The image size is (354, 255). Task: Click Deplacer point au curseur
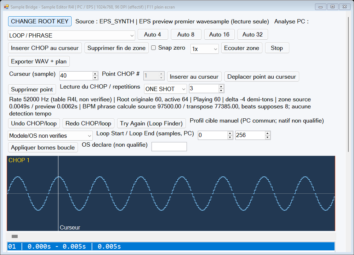click(x=262, y=76)
